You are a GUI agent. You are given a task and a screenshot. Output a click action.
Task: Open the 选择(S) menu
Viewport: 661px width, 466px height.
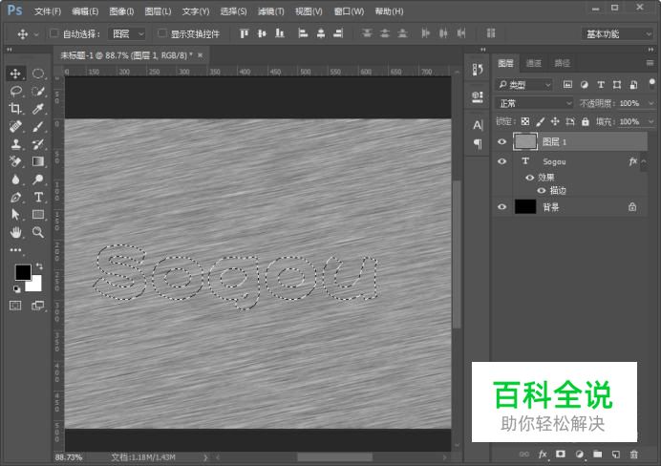click(x=233, y=11)
